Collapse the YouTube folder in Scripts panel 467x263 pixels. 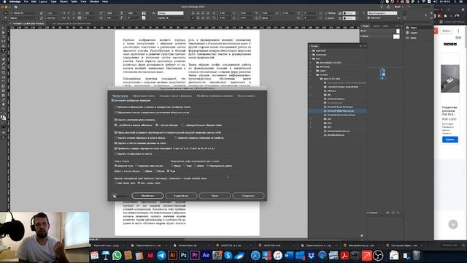(311, 75)
